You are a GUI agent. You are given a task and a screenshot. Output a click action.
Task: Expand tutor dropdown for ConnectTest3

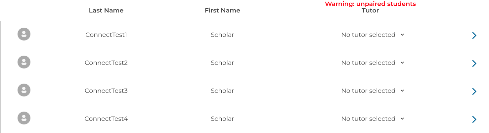pos(373,91)
